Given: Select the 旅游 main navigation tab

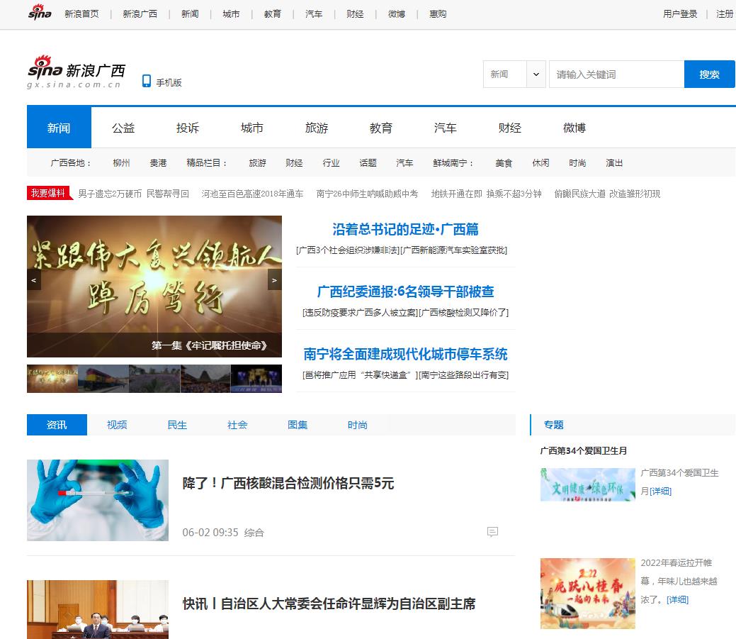Looking at the screenshot, I should (x=317, y=128).
